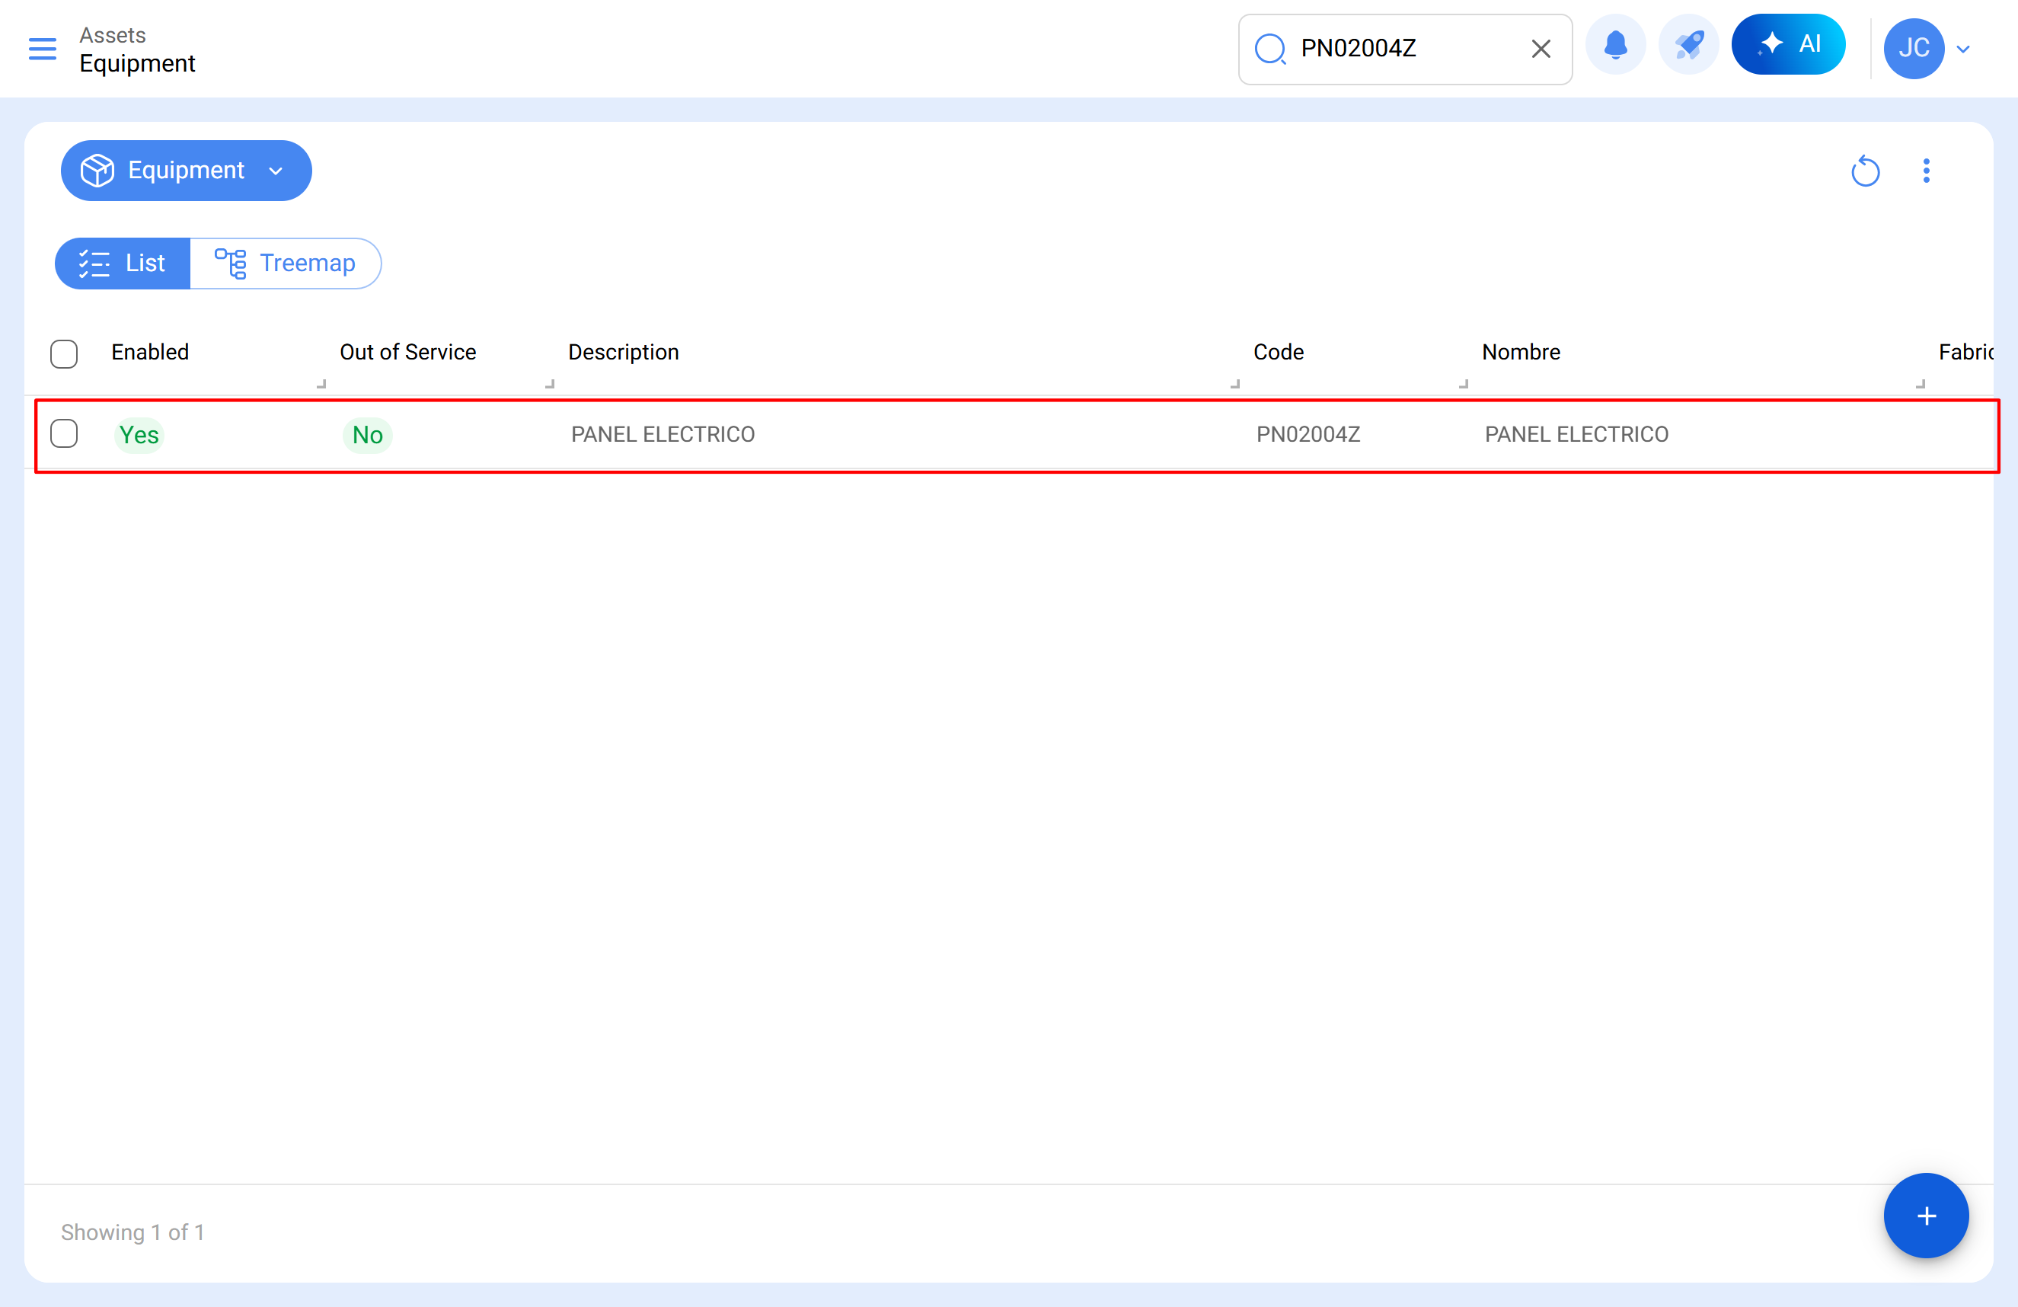Click the Description column resize handle
The height and width of the screenshot is (1307, 2018).
(x=1234, y=383)
